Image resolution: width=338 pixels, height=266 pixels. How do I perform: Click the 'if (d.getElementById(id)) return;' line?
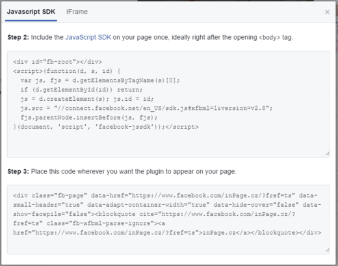[x=81, y=90]
